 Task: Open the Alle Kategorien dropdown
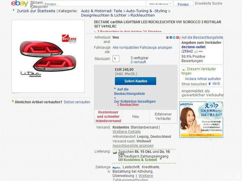[x=159, y=4]
